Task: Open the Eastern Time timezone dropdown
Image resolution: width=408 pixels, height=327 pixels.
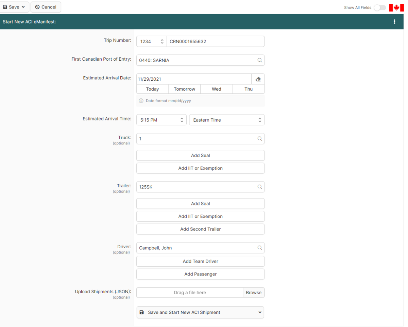Action: [260, 120]
